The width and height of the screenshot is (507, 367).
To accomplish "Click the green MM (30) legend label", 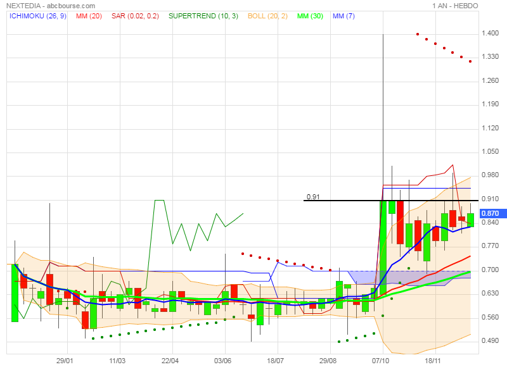I will point(310,16).
